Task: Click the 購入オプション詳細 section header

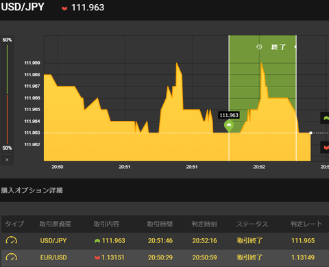Action: pos(32,190)
